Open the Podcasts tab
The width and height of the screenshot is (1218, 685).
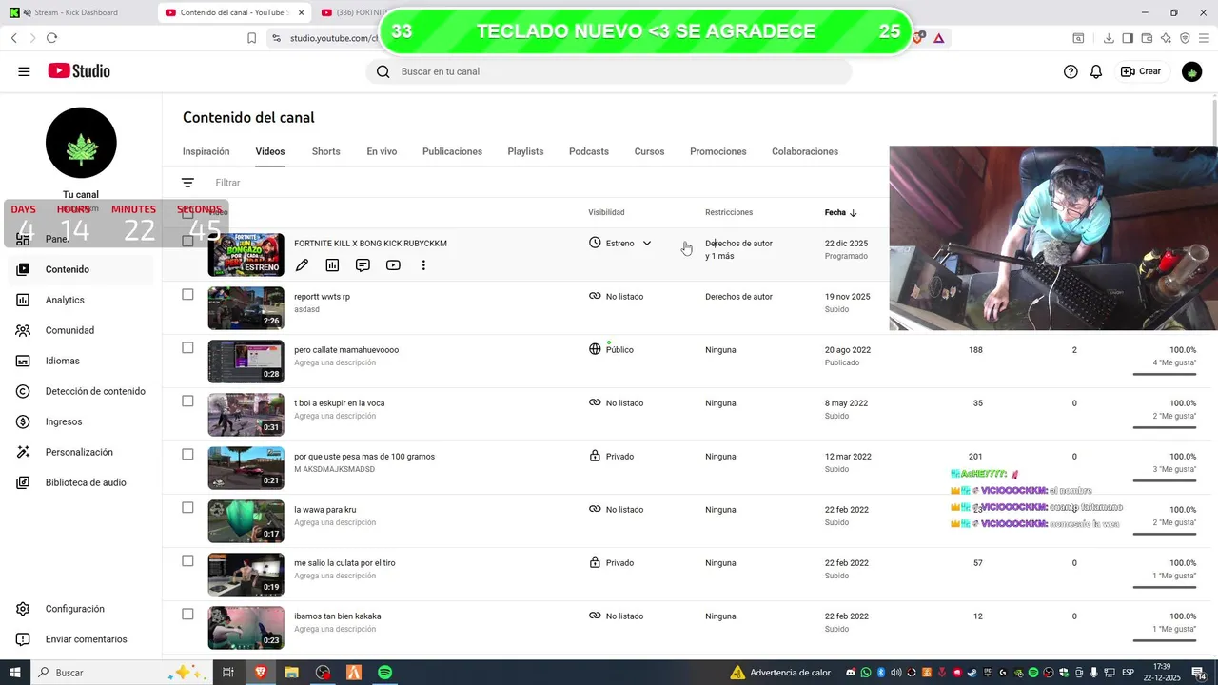pyautogui.click(x=589, y=151)
